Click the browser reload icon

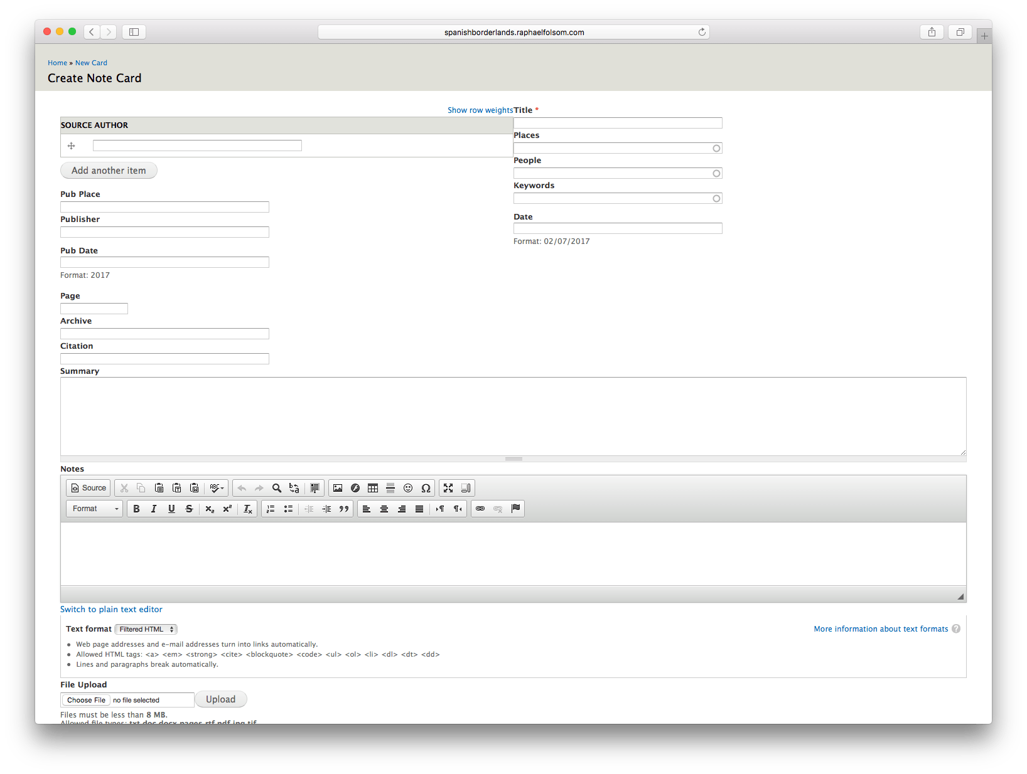(x=702, y=32)
